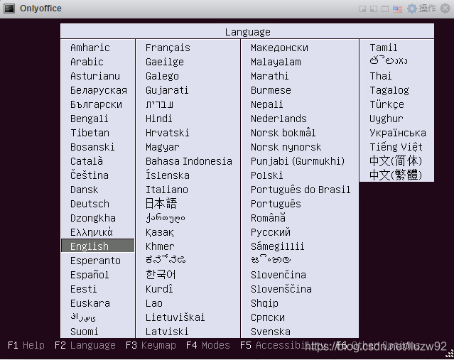Select Magyar language
The width and height of the screenshot is (454, 360).
163,147
